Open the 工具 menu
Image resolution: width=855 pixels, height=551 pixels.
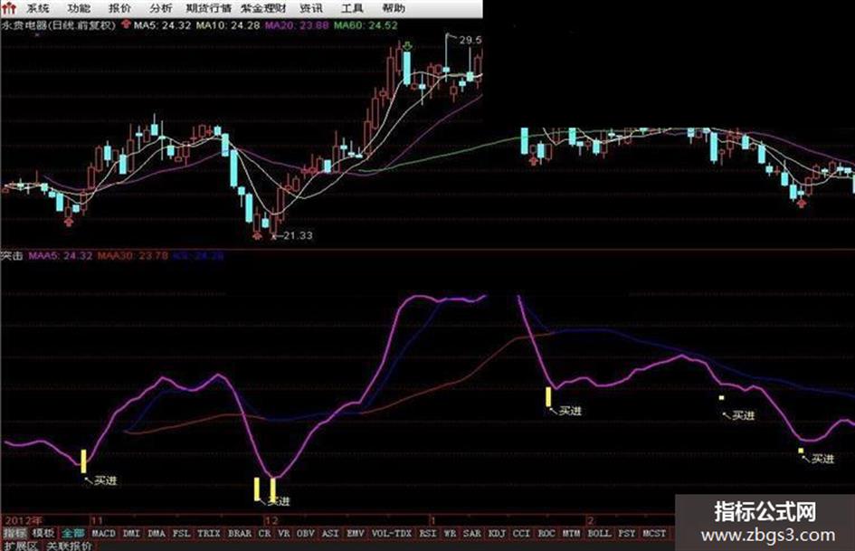(x=352, y=8)
